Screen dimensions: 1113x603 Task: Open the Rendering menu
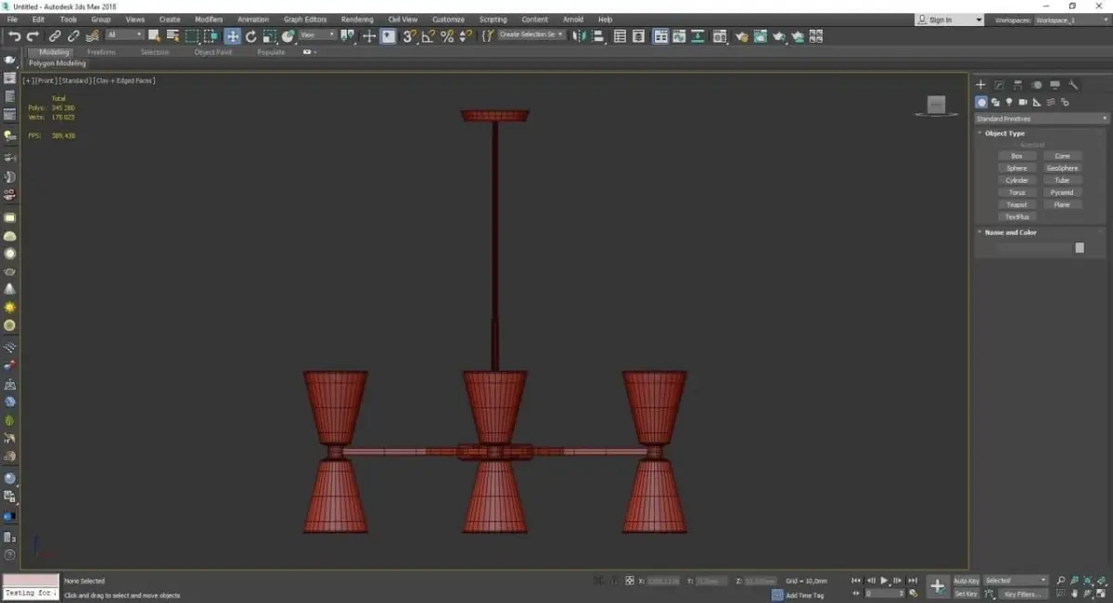click(x=357, y=19)
